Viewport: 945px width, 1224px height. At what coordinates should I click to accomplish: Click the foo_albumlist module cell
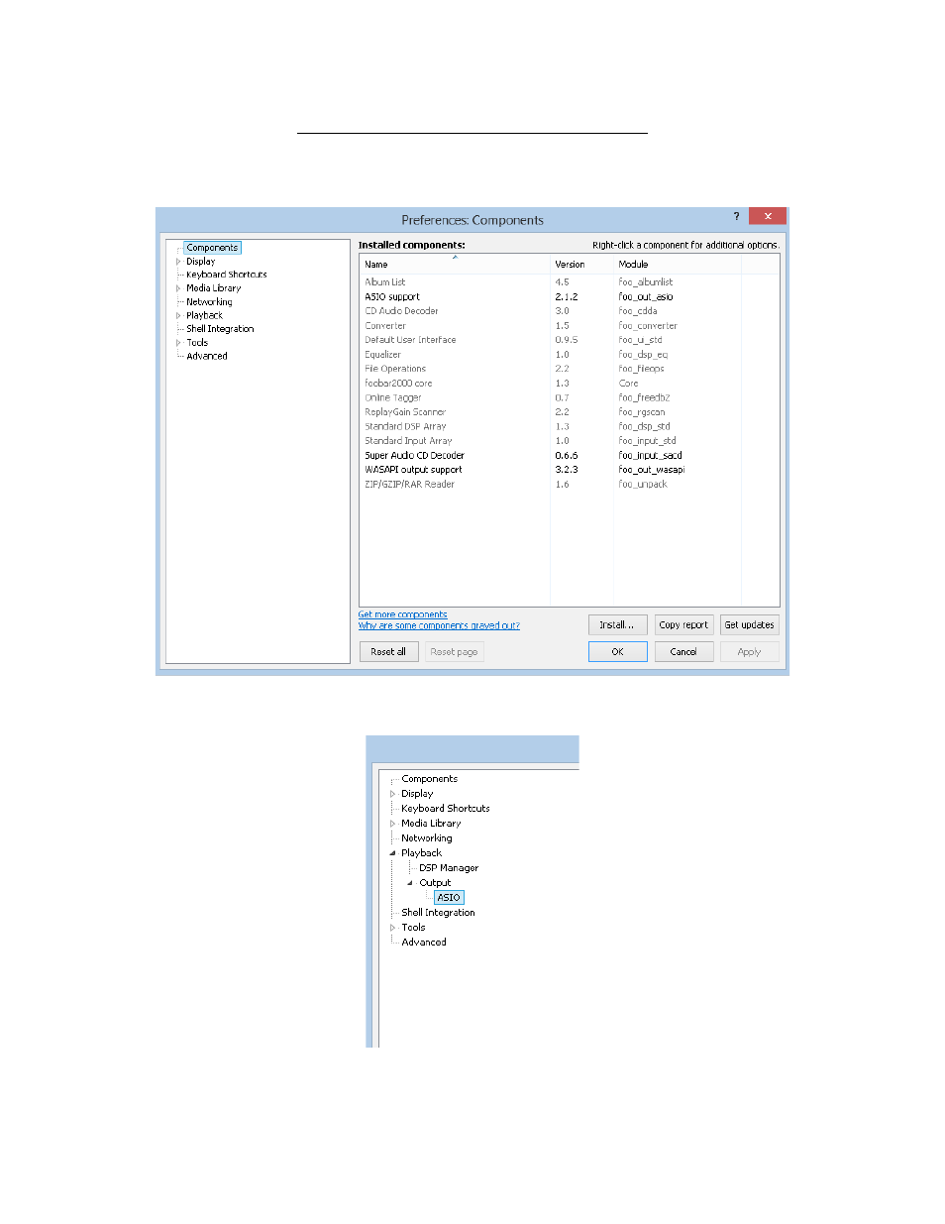[646, 282]
